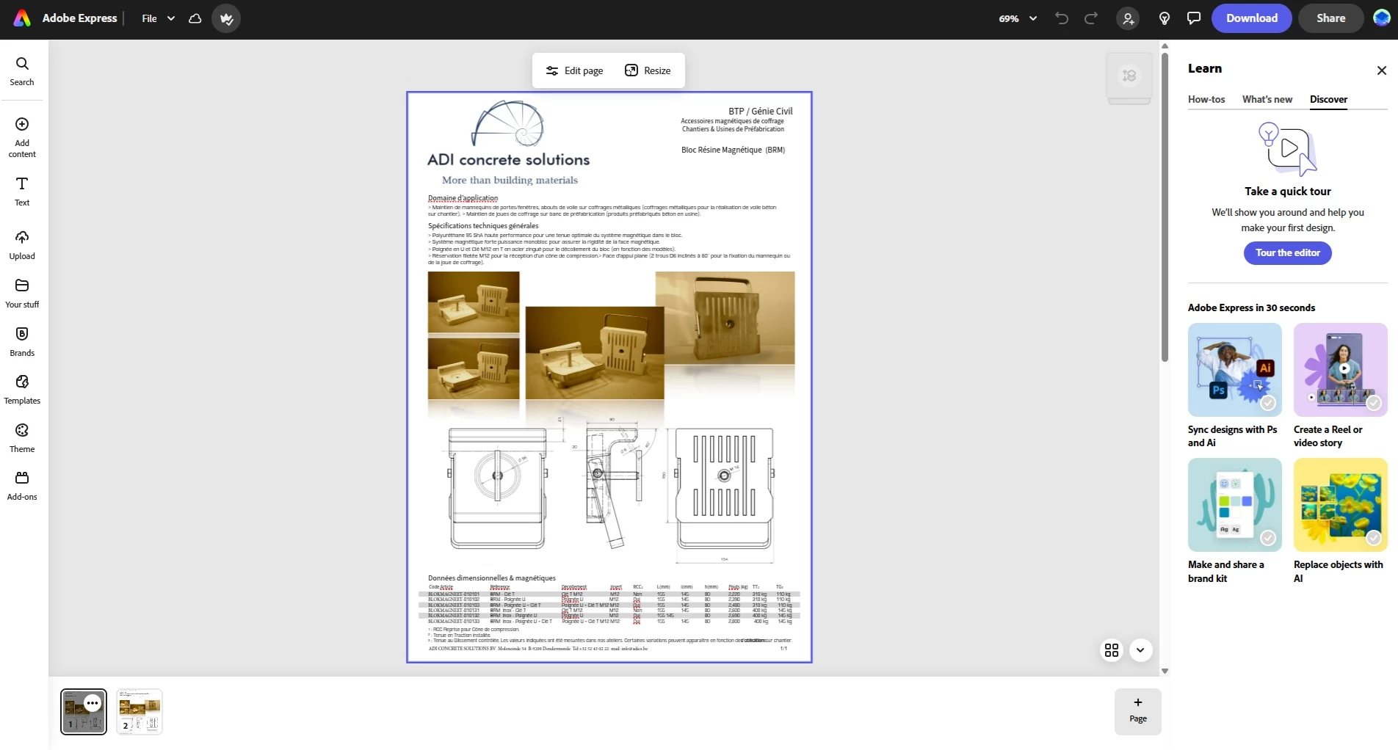Click the Download button

[x=1252, y=18]
